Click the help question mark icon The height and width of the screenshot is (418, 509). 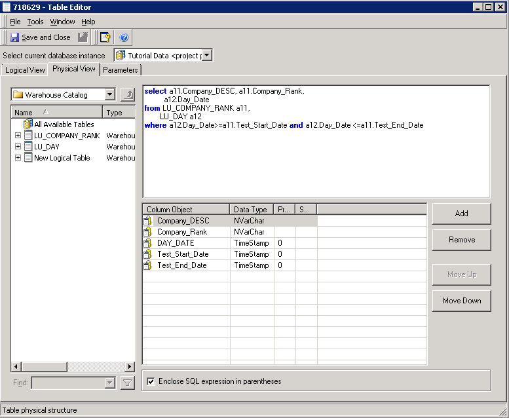(x=124, y=37)
